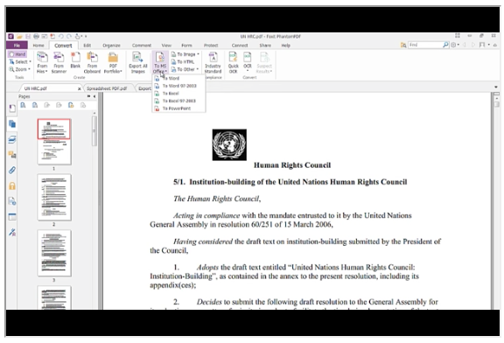
Task: Choose To Excel 97-2003 option
Action: [x=178, y=101]
